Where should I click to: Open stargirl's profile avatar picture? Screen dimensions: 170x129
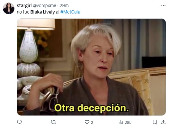[9, 8]
